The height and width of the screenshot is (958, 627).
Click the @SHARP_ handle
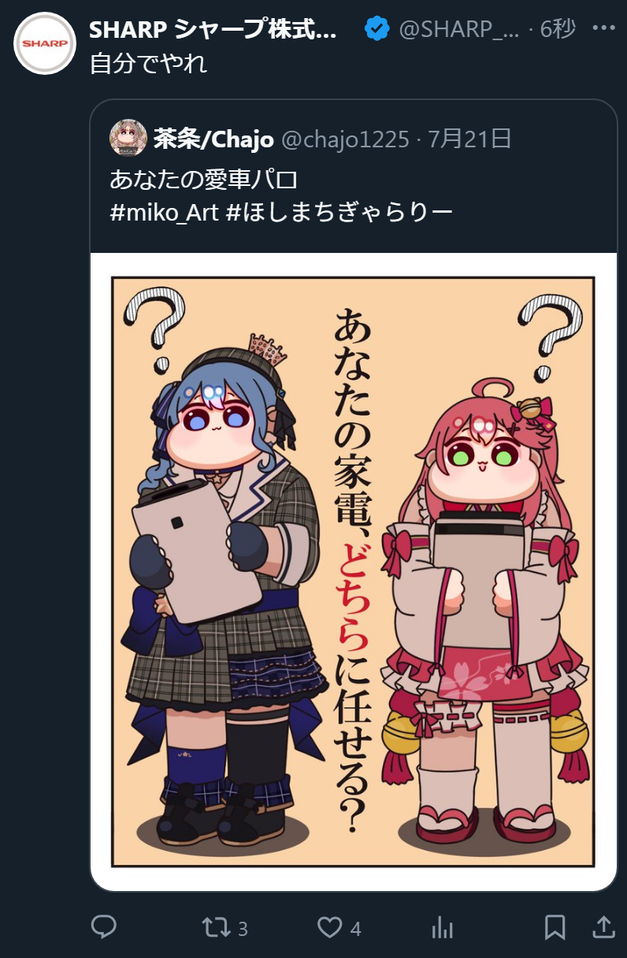tap(460, 30)
